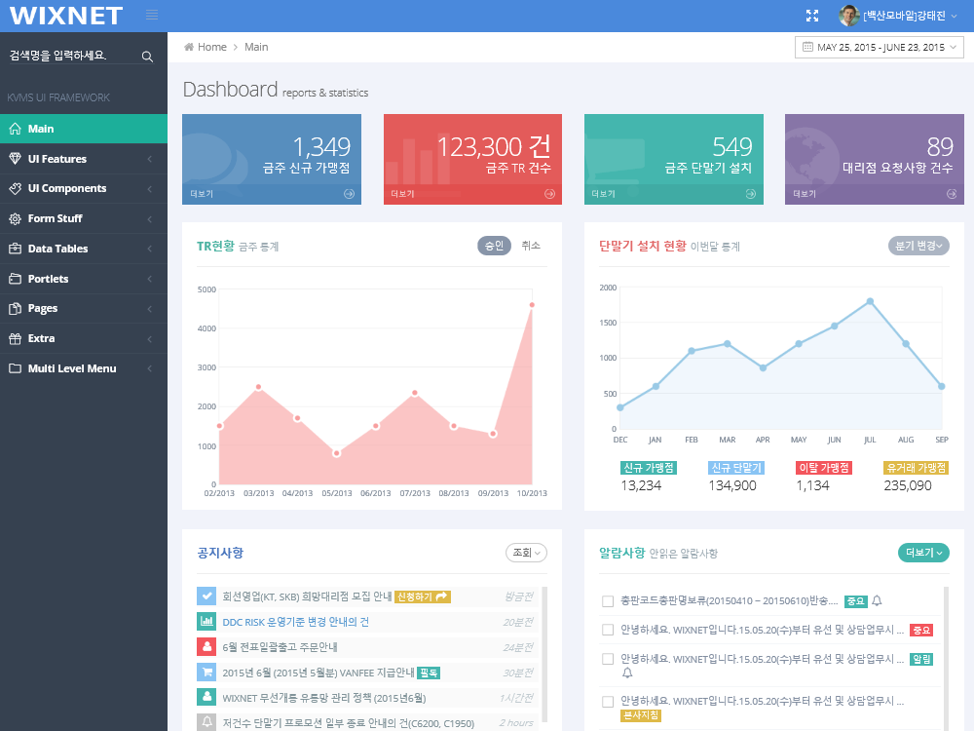974x731 pixels.
Task: Open the Data Tables sidebar menu
Action: pos(84,249)
